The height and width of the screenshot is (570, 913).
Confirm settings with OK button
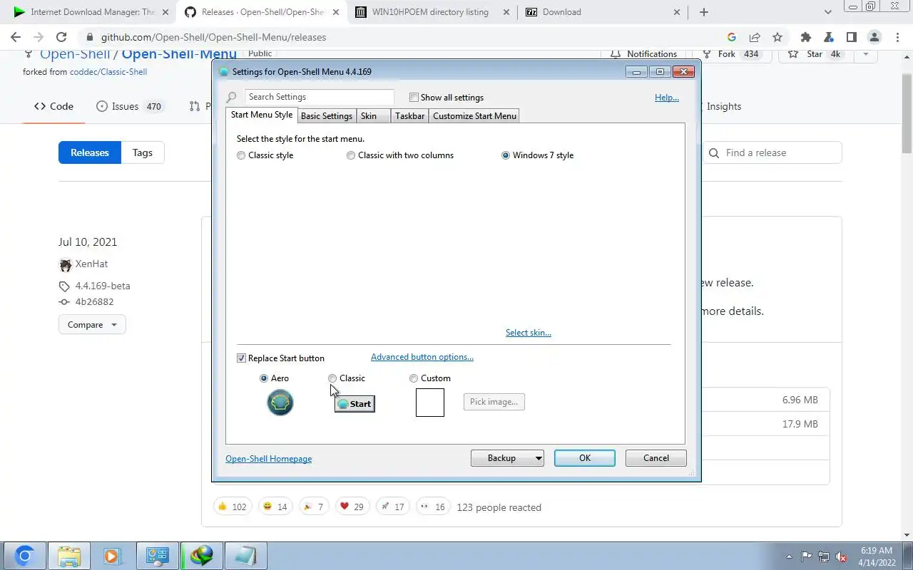click(585, 458)
